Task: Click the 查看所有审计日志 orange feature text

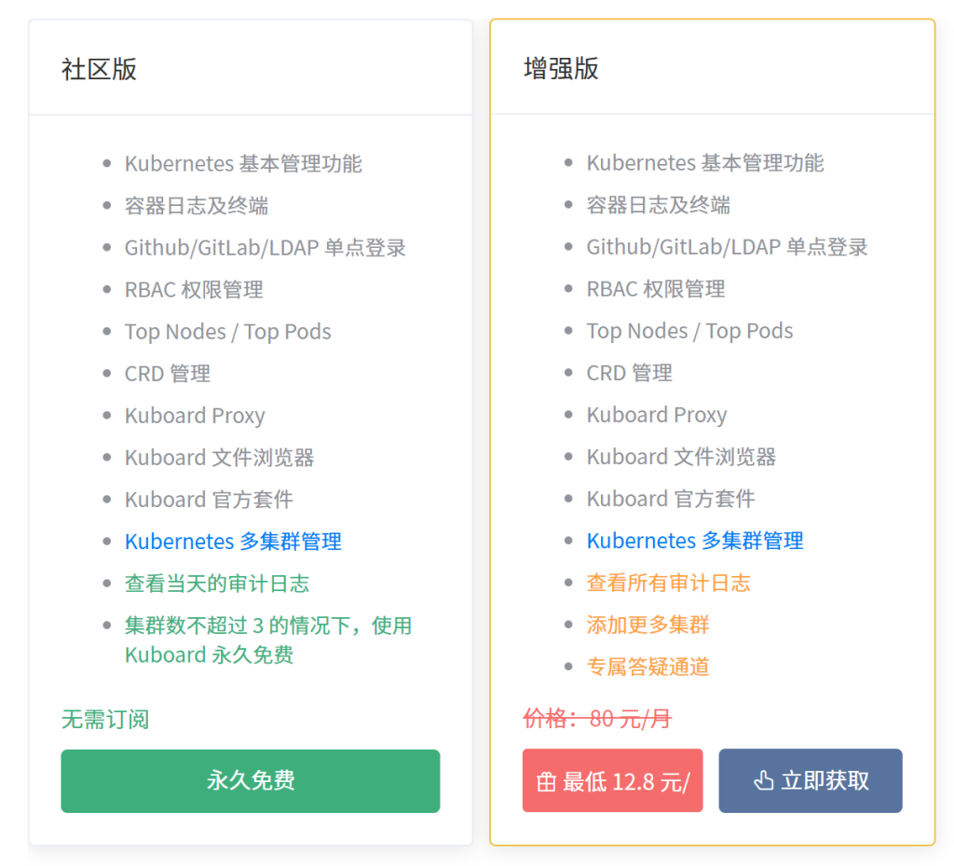Action: [668, 583]
